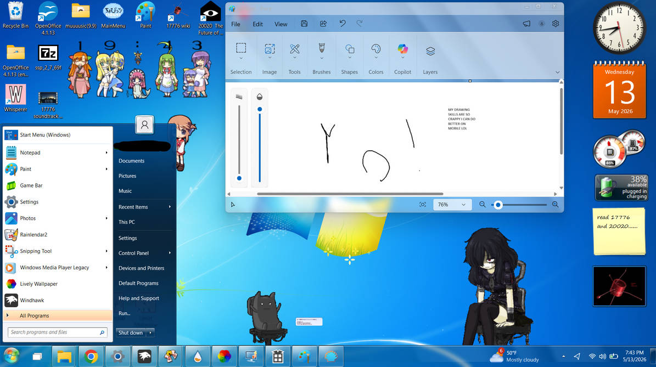Click the horizontal scrollbar in Paint canvas

[x=350, y=194]
